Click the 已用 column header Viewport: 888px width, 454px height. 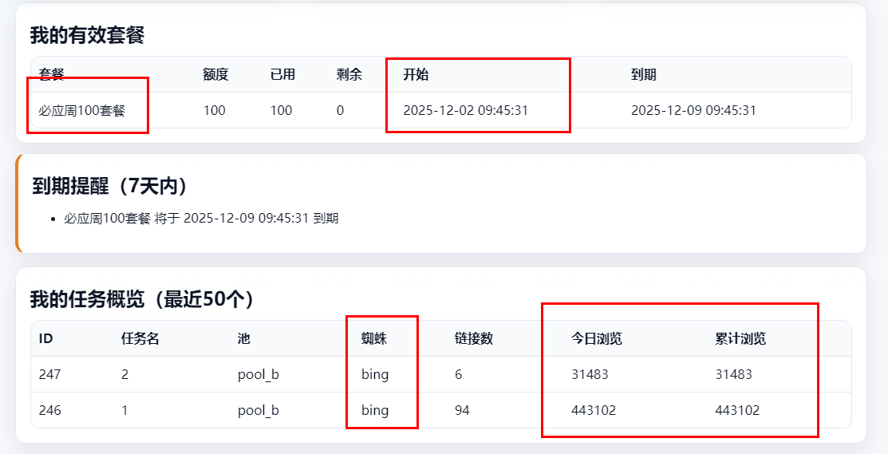282,75
